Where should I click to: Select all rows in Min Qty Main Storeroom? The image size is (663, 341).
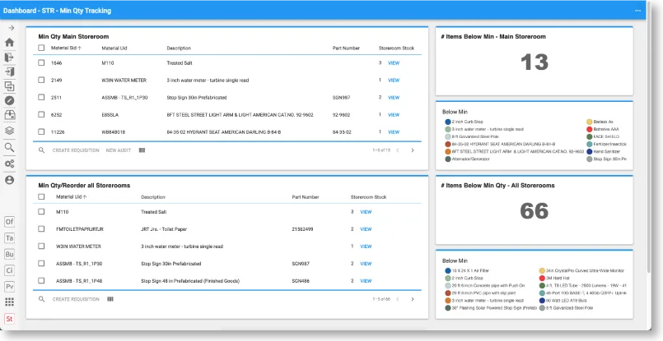(41, 48)
